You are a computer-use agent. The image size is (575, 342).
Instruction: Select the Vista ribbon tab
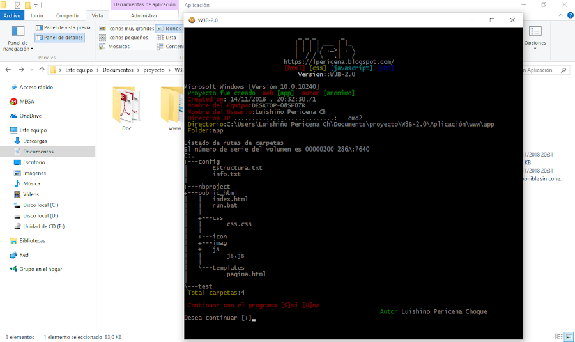click(97, 16)
